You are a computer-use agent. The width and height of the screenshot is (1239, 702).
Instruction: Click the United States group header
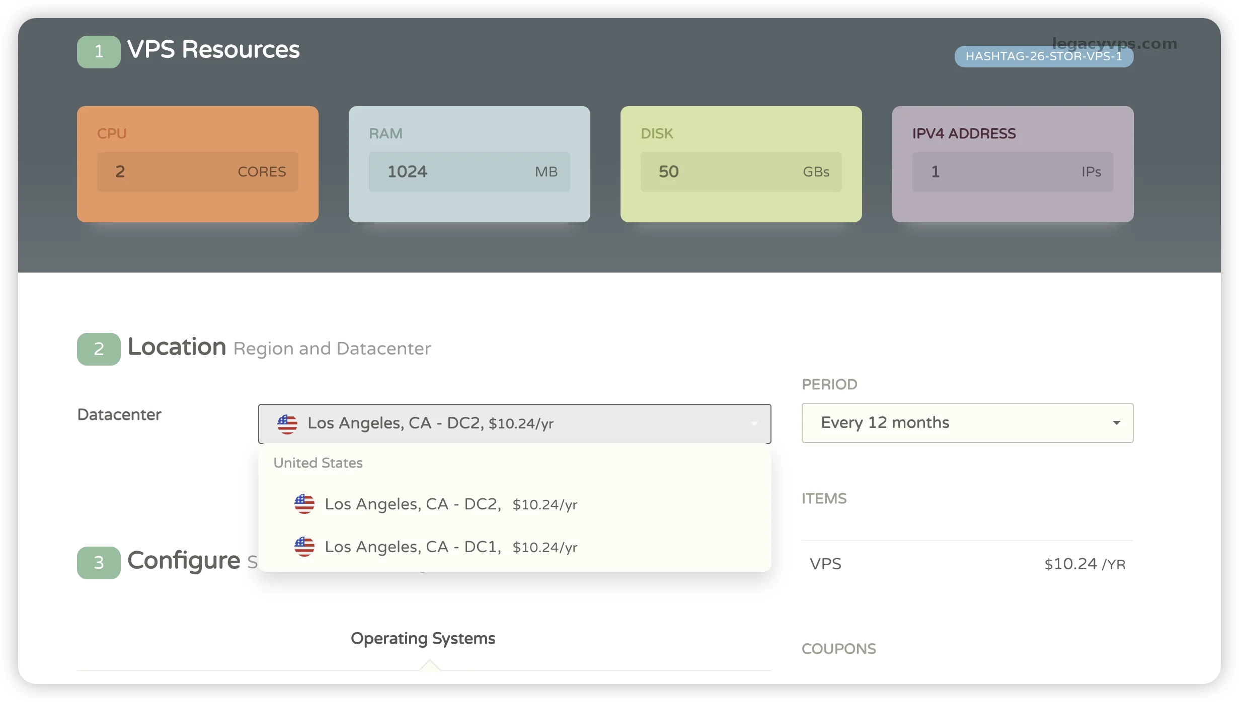click(x=318, y=463)
